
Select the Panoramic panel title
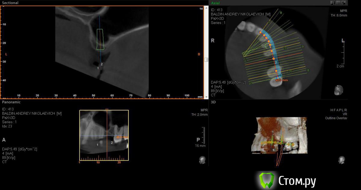point(11,102)
